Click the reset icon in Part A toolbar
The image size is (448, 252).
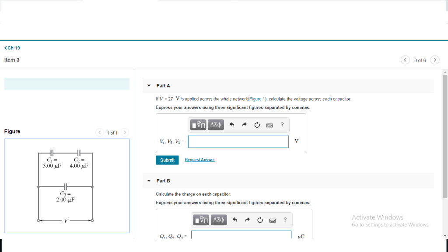click(256, 125)
